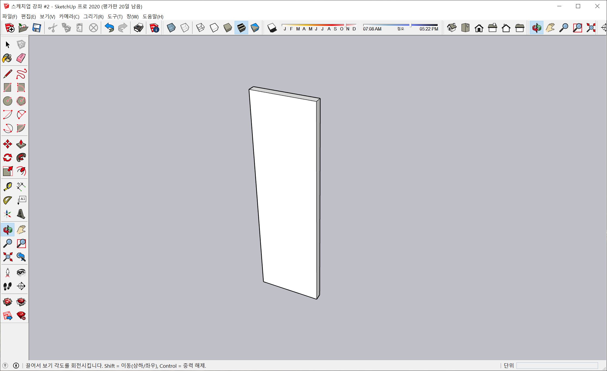Click the Zoom Extents icon in left toolbar
Screen dimensions: 607x371
(x=7, y=257)
